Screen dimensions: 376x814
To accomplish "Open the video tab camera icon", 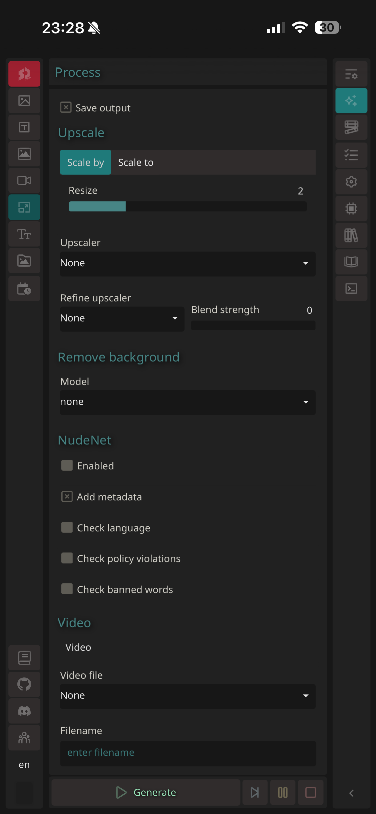I will pyautogui.click(x=24, y=180).
